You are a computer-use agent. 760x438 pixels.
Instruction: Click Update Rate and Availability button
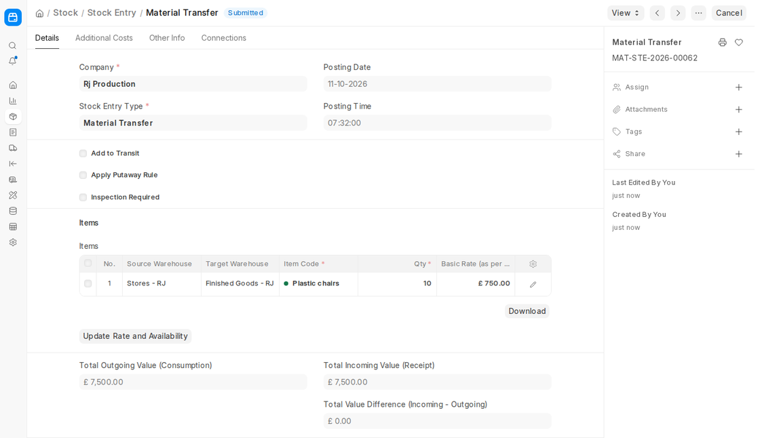pos(135,336)
